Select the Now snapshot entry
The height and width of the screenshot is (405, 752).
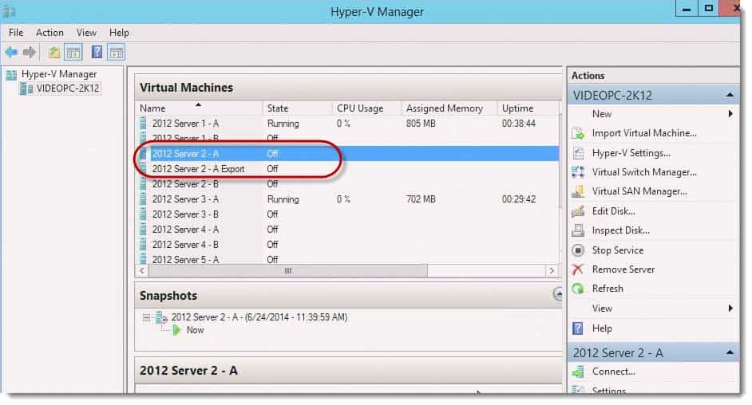click(x=196, y=330)
